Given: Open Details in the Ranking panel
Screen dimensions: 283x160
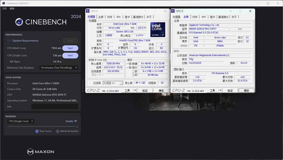Looking at the screenshot, I should tap(71, 121).
